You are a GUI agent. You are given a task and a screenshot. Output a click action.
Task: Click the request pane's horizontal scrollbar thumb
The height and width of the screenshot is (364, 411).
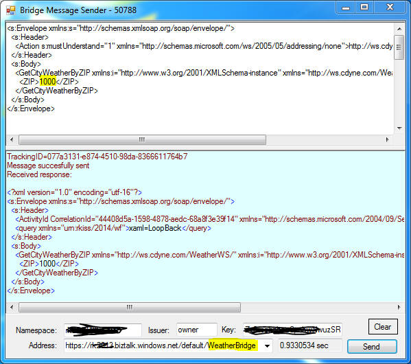coord(142,139)
